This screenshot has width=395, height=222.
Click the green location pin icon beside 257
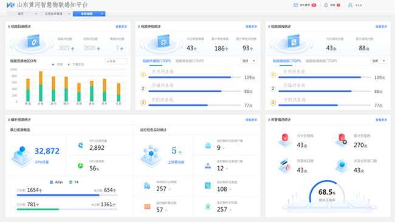tap(208, 206)
